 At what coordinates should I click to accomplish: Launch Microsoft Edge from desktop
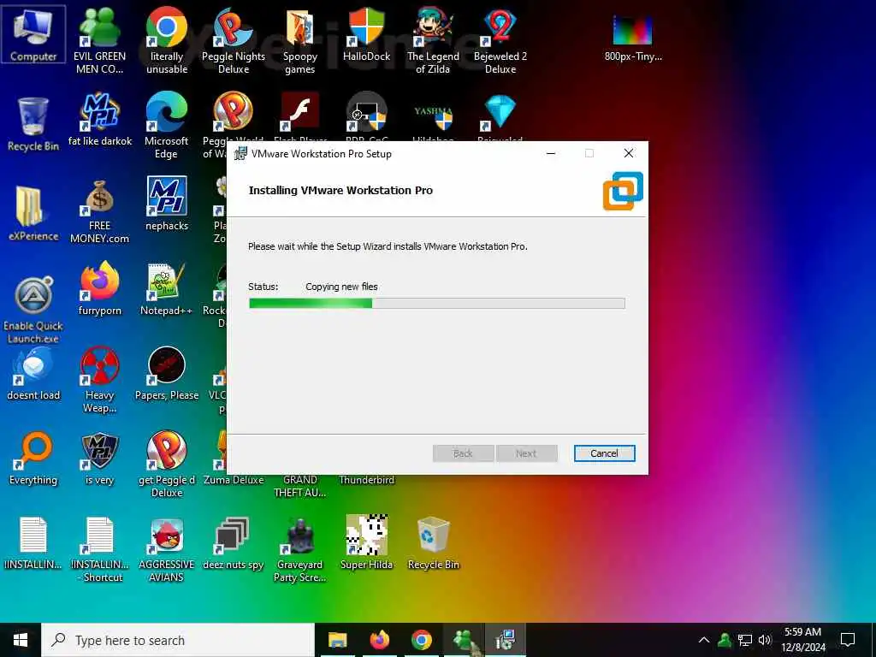[x=167, y=126]
